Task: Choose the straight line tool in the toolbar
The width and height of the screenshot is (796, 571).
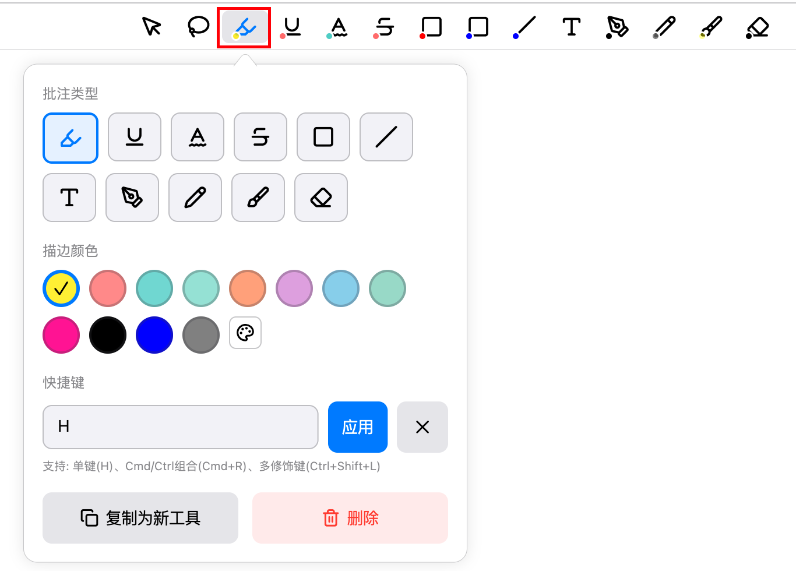Action: click(523, 26)
